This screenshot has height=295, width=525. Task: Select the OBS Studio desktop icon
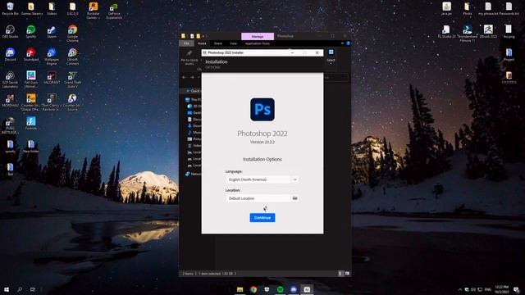(x=10, y=32)
